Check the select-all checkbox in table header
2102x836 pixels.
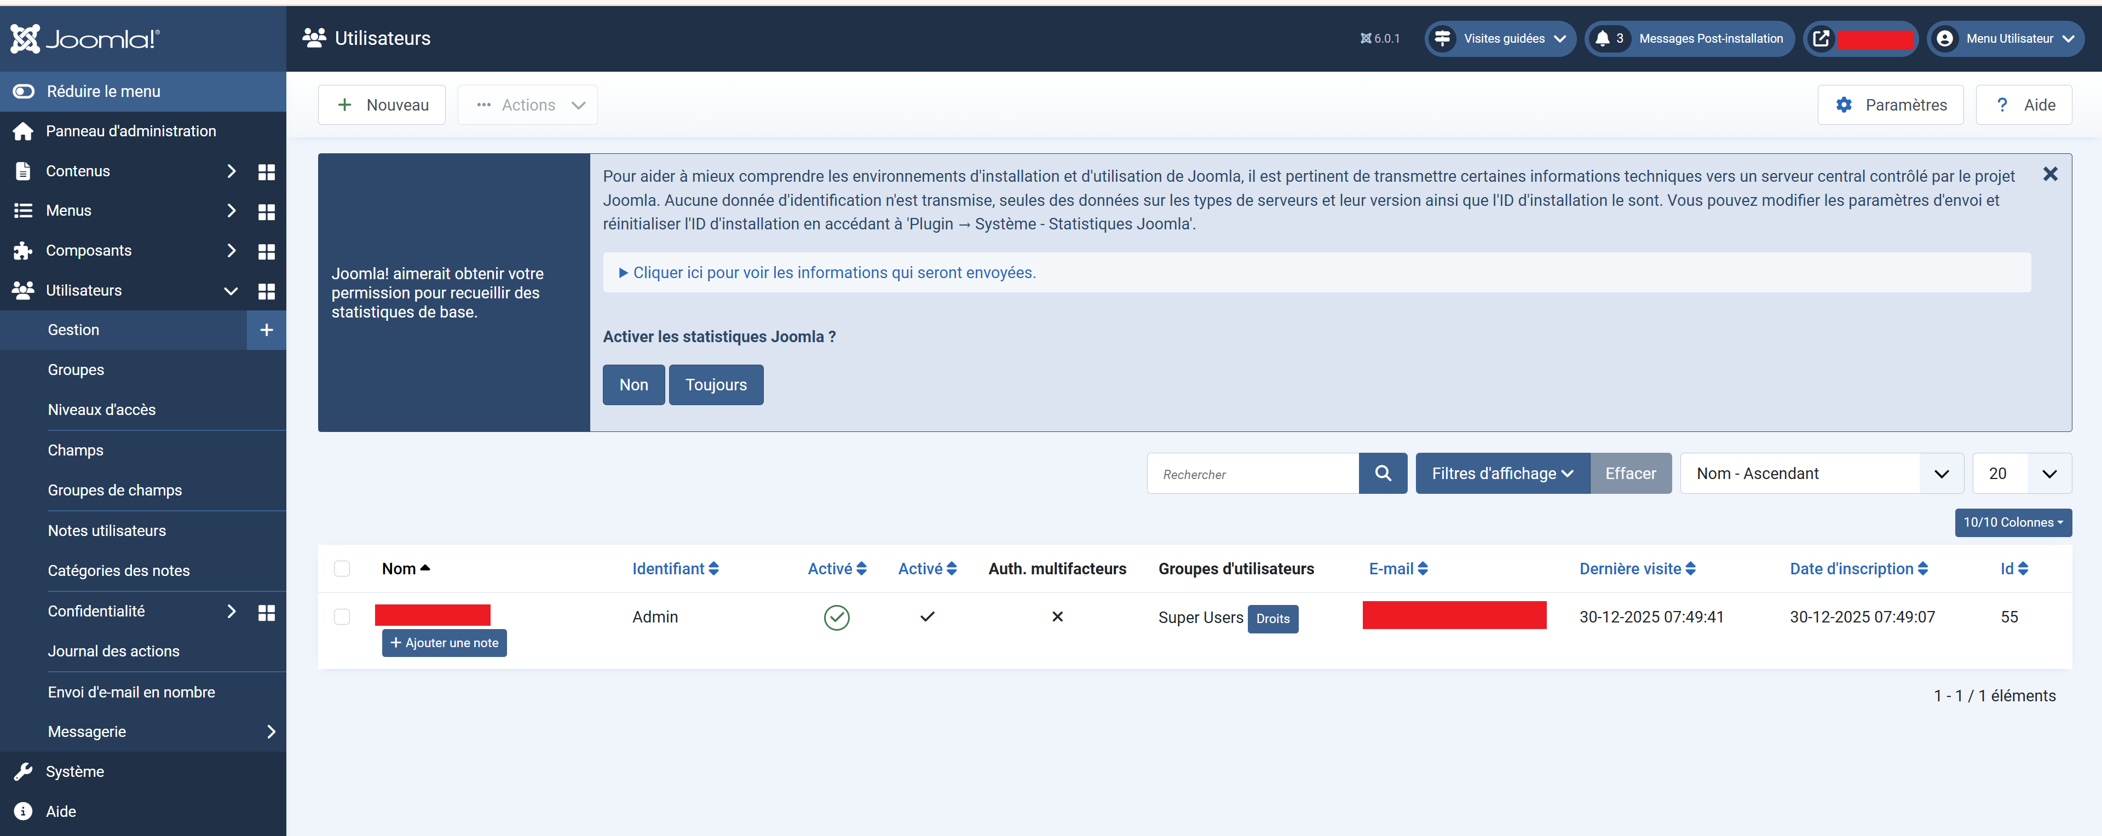342,568
